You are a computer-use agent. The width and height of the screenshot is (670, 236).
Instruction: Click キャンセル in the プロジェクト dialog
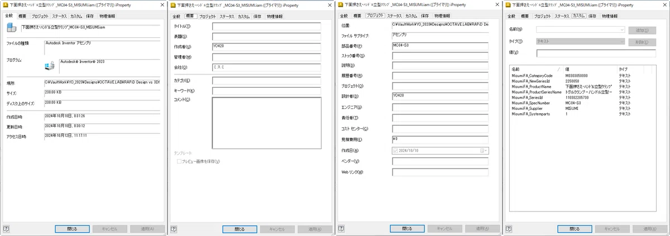point(444,229)
